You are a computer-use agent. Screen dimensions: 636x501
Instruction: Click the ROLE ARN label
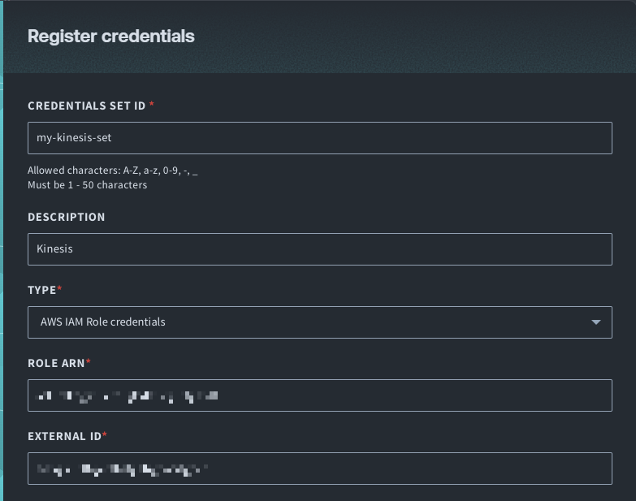[x=56, y=363]
